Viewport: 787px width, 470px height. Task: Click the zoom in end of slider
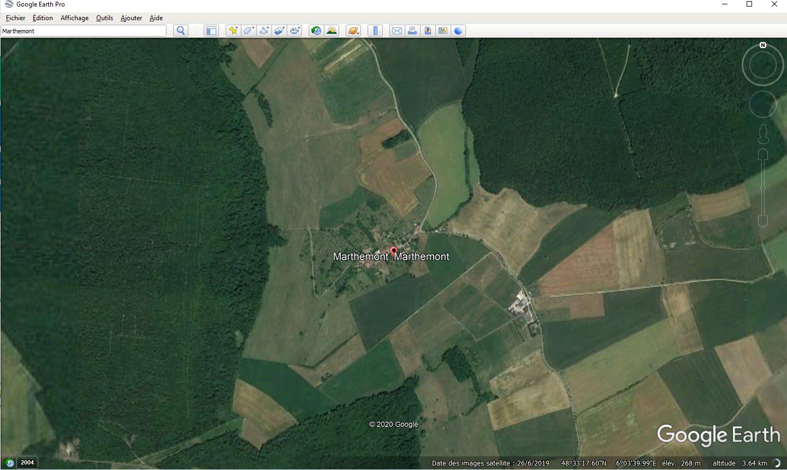(x=763, y=154)
